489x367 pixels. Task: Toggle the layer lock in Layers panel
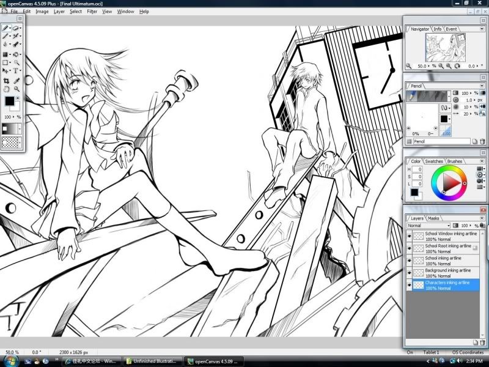click(x=482, y=225)
